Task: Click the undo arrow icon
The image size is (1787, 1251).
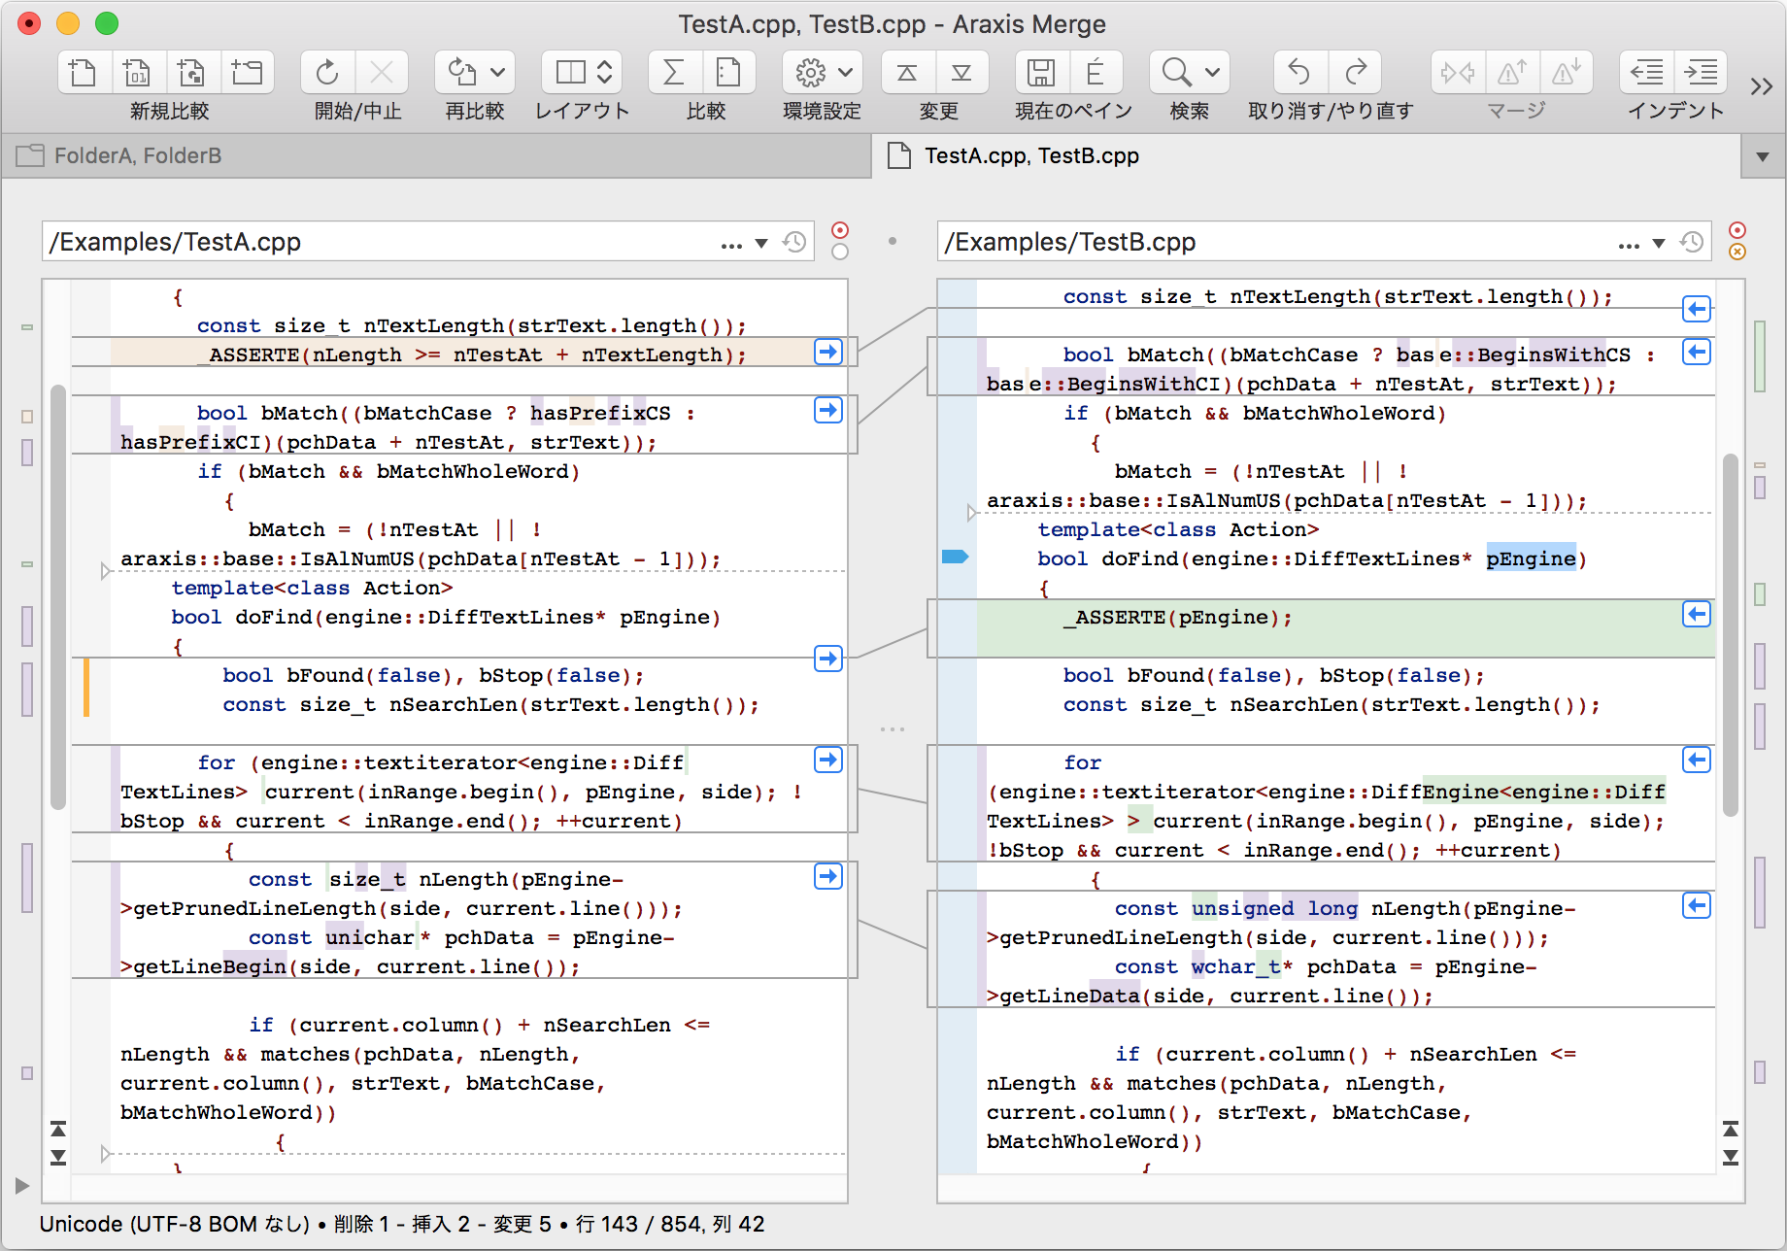Action: tap(1299, 72)
